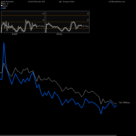
Task: Click the white Fast K legend swatch
Action: click(x=2, y=5)
